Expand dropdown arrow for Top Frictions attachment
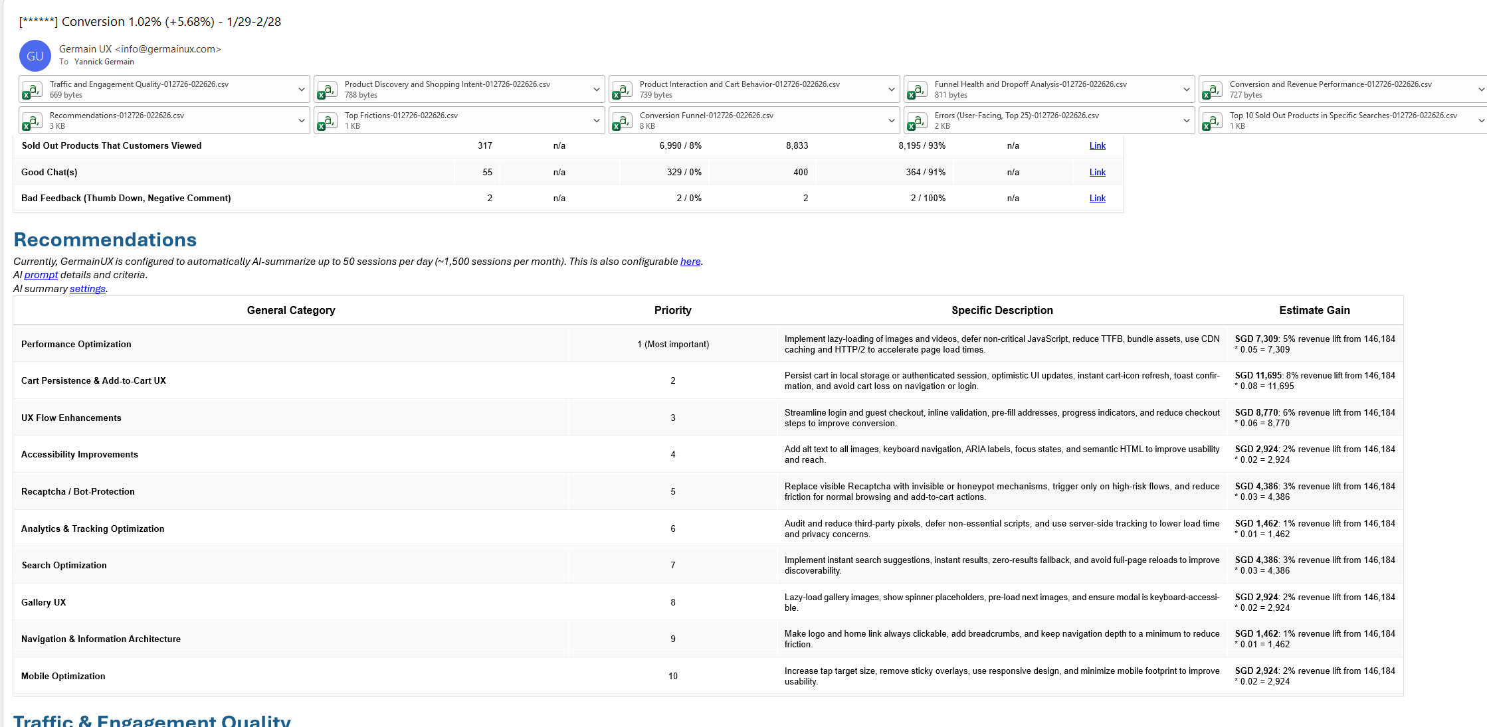The width and height of the screenshot is (1487, 727). coord(597,121)
